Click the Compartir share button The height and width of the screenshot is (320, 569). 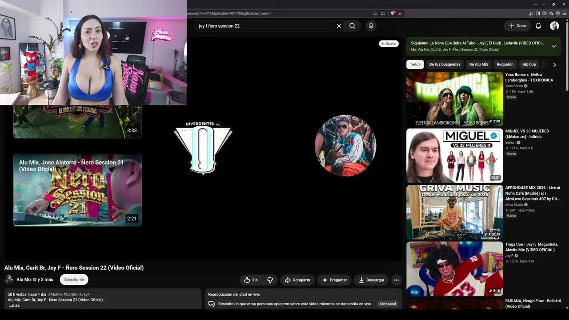pyautogui.click(x=297, y=280)
